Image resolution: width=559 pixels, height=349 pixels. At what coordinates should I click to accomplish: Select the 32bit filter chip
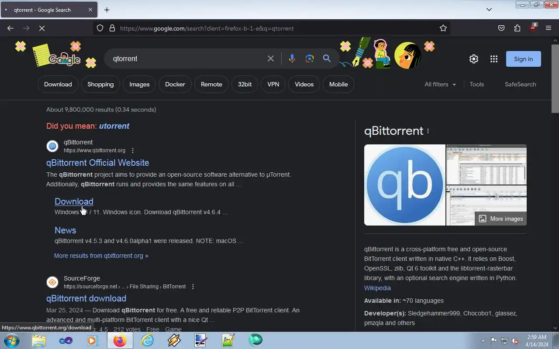(x=245, y=84)
